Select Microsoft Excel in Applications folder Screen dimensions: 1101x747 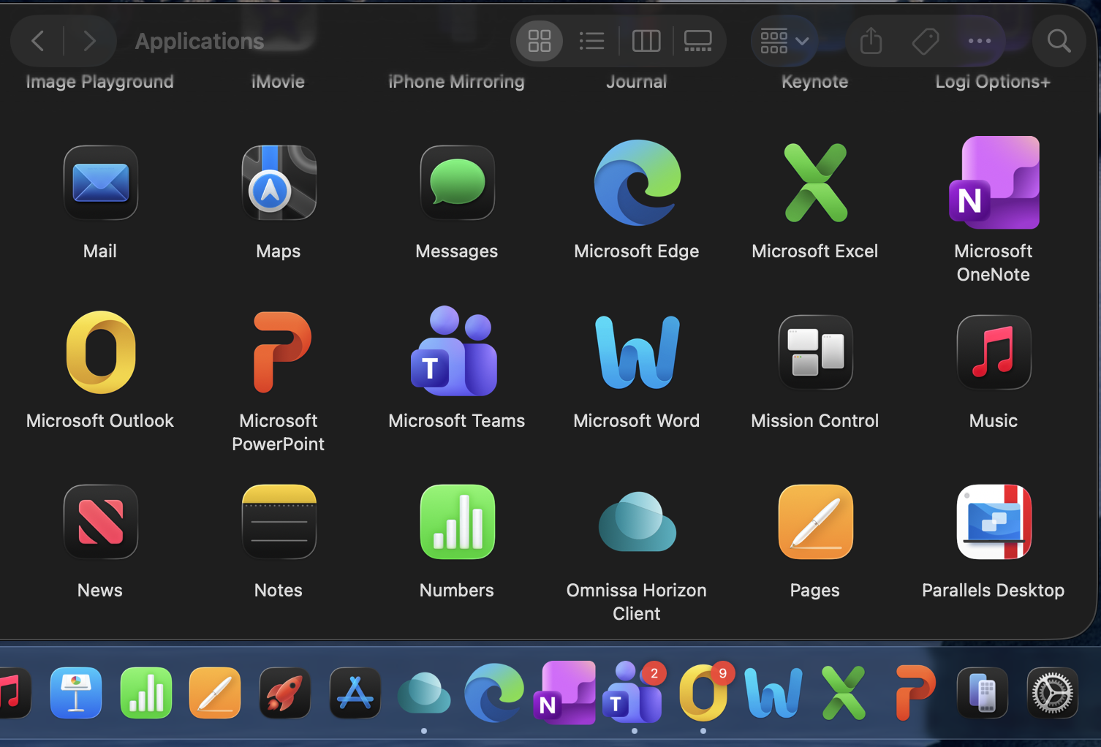(x=815, y=183)
